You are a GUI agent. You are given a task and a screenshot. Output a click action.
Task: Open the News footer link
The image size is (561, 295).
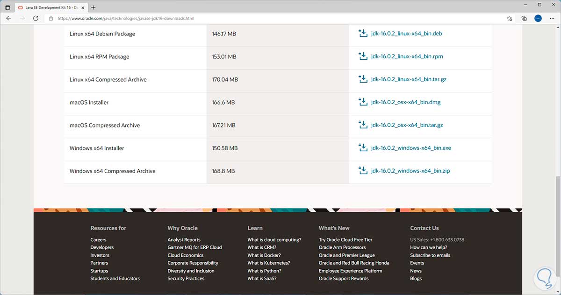416,271
